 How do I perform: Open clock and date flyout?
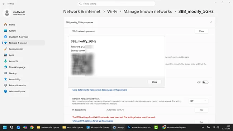click(226, 127)
